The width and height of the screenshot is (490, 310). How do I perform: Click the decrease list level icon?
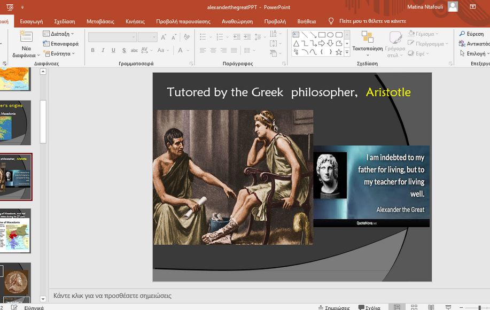237,37
